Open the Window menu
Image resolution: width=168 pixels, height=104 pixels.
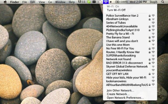tap(60, 2)
